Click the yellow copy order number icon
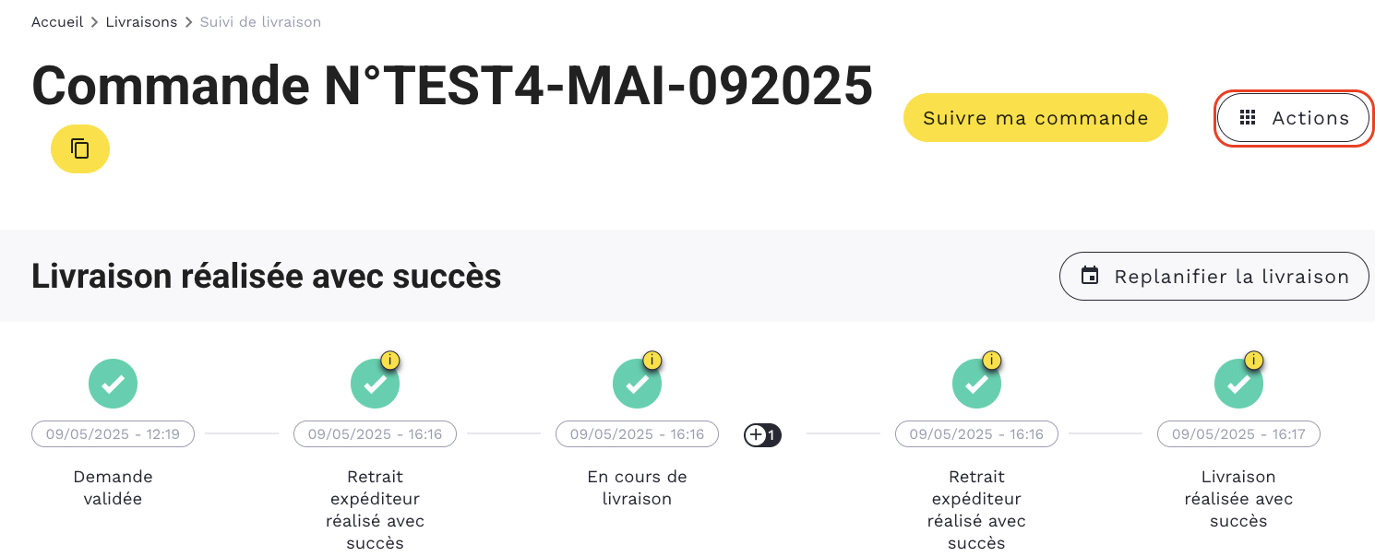This screenshot has height=557, width=1375. (x=80, y=149)
